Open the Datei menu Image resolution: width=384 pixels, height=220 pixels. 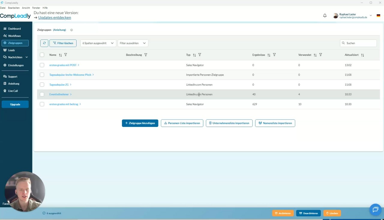[3, 8]
